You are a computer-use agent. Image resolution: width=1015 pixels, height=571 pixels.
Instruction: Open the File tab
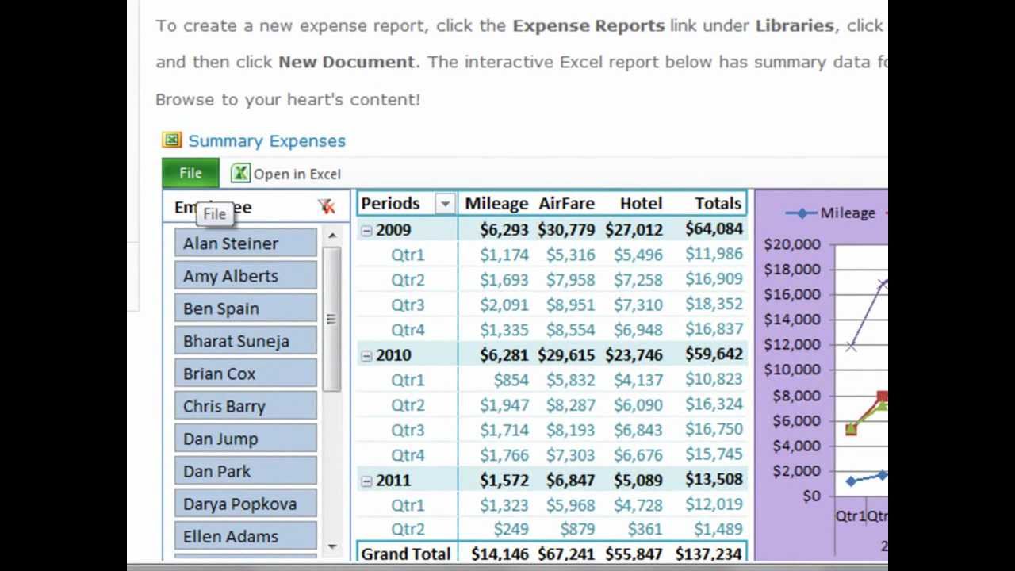pos(190,173)
